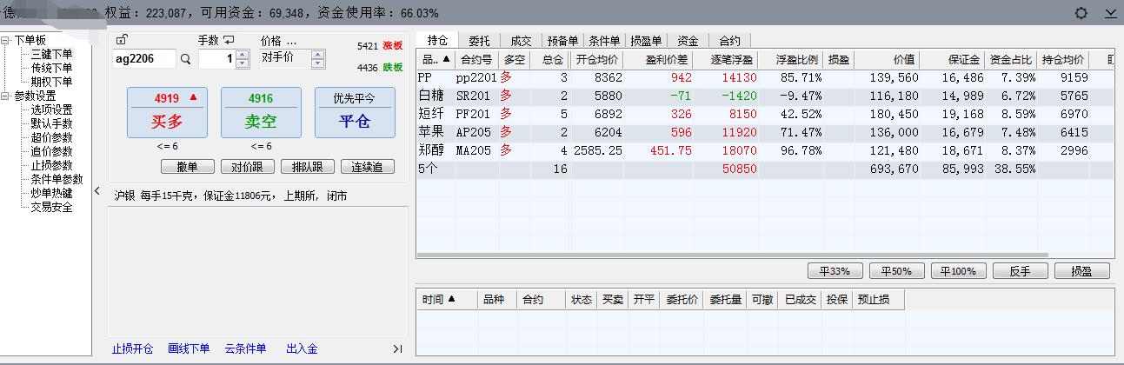Open 条件单参数 settings

tap(57, 179)
